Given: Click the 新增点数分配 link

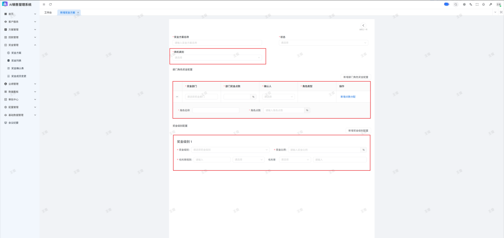Looking at the screenshot, I should 348,97.
